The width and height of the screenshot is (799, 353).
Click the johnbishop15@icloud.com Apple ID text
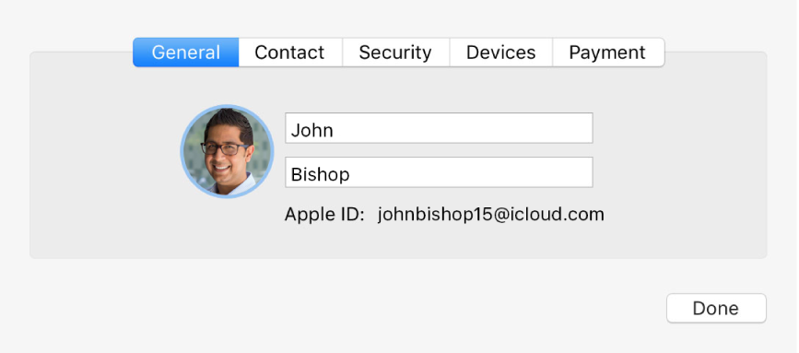[490, 214]
